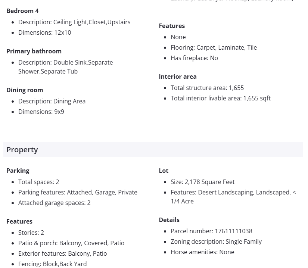308x268 pixels.
Task: Click the Fencing: Block,Back Yard line
Action: tap(52, 264)
